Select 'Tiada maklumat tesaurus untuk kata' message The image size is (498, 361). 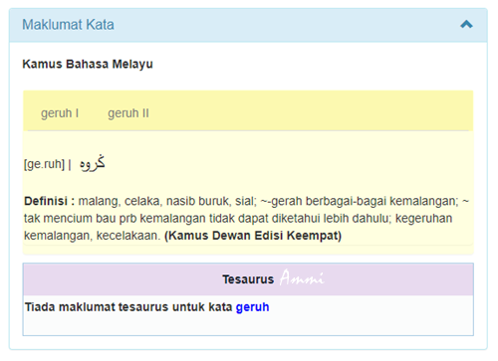pyautogui.click(x=128, y=307)
